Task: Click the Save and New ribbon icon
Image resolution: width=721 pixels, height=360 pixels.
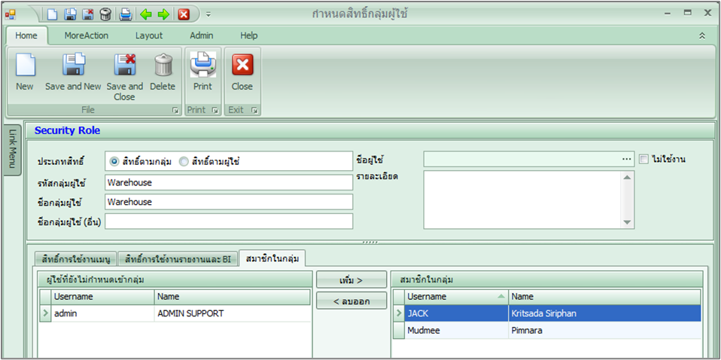Action: coord(73,66)
